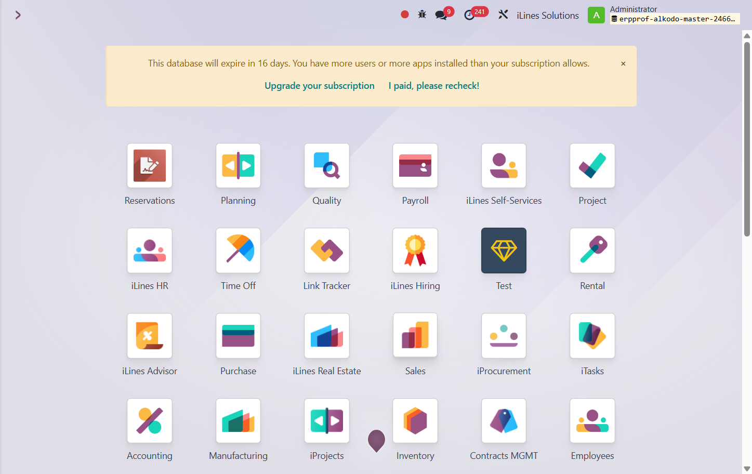Click the green A user avatar
Image resolution: width=752 pixels, height=474 pixels.
click(596, 15)
